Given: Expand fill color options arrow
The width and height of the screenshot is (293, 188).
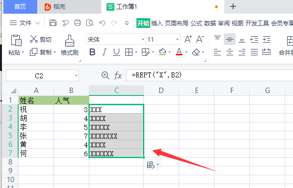Looking at the screenshot, I should 169,52.
